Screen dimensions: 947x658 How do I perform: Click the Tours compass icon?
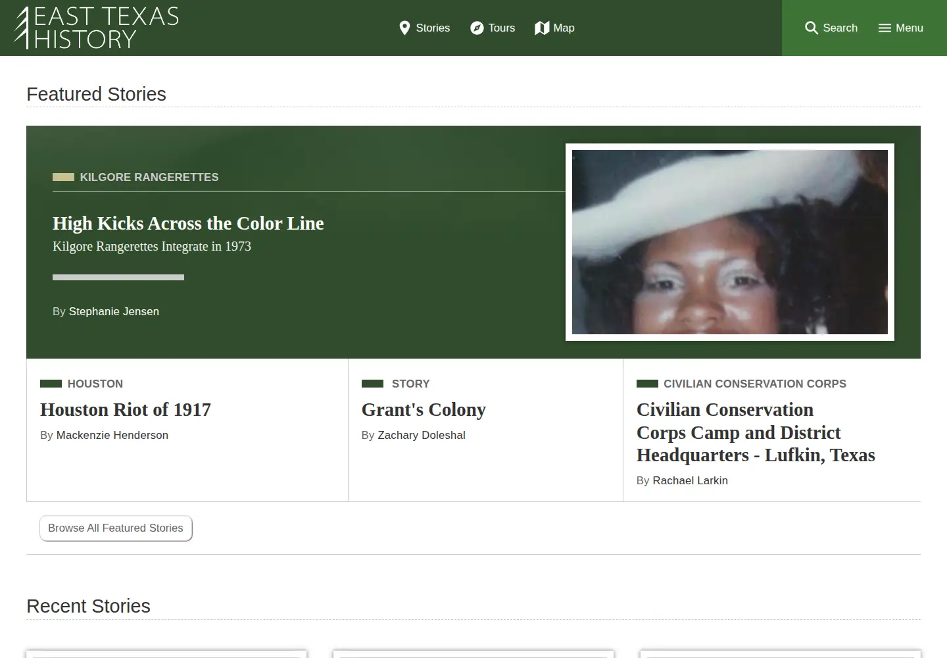[x=477, y=28]
